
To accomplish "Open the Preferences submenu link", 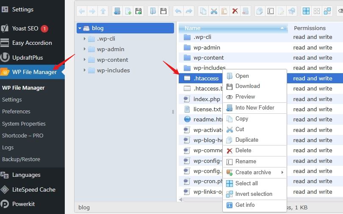I will click(16, 111).
